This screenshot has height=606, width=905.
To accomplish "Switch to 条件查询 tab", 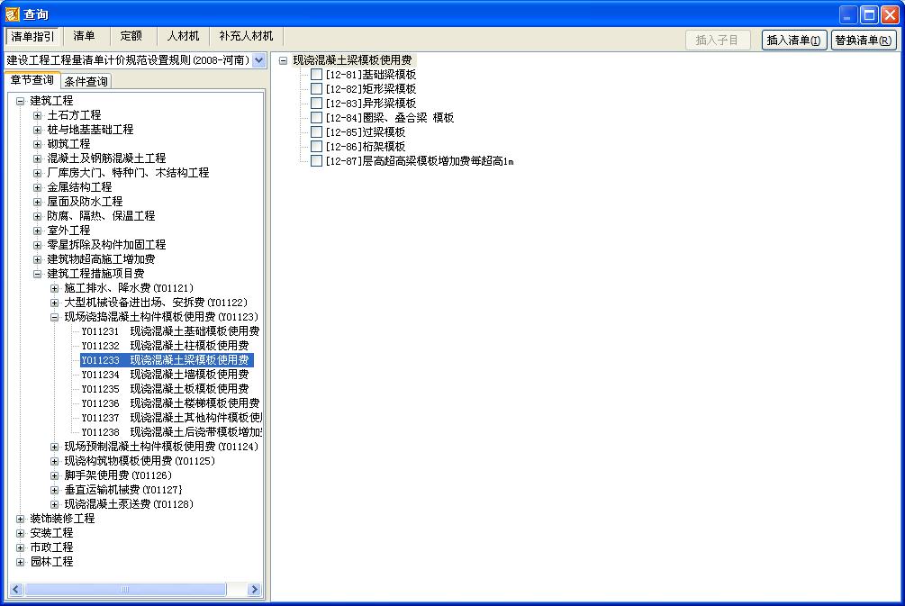I will tap(86, 82).
